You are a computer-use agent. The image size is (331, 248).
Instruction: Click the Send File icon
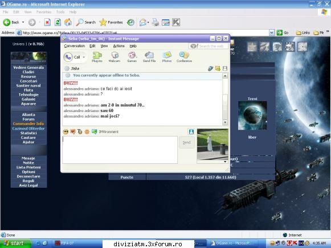pos(149,57)
